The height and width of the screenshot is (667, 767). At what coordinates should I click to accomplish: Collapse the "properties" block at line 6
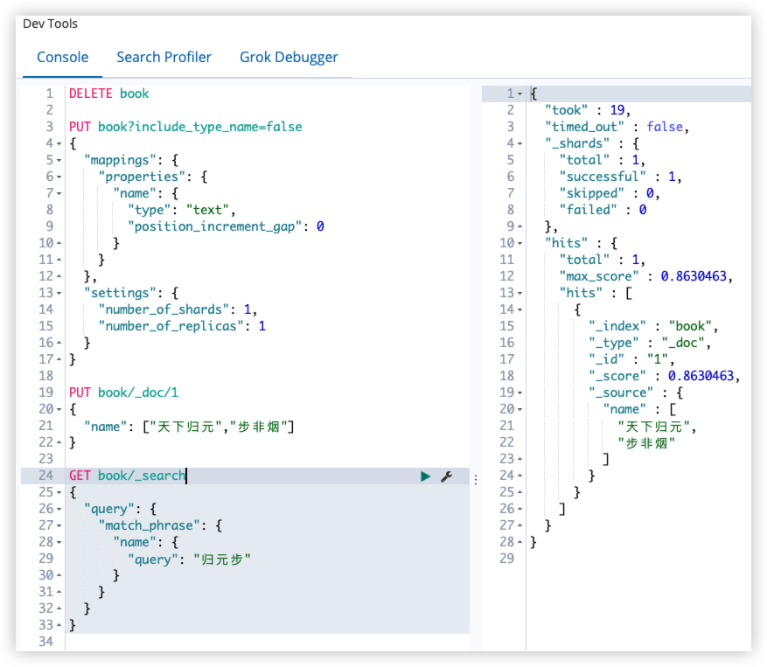coord(59,177)
